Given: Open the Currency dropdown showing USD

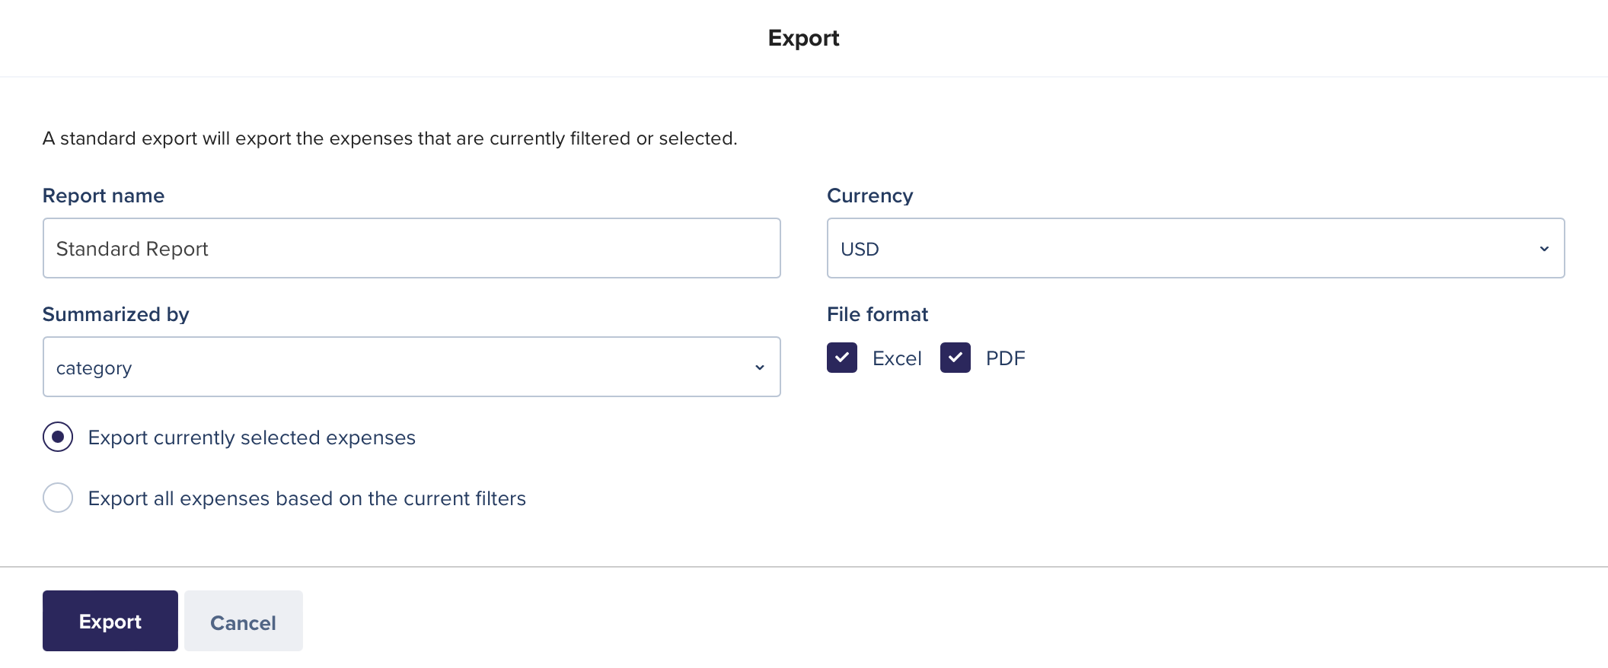Looking at the screenshot, I should point(1195,248).
